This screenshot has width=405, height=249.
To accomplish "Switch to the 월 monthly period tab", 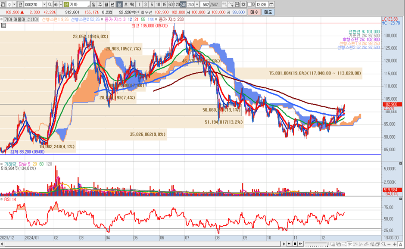I will [x=106, y=4].
